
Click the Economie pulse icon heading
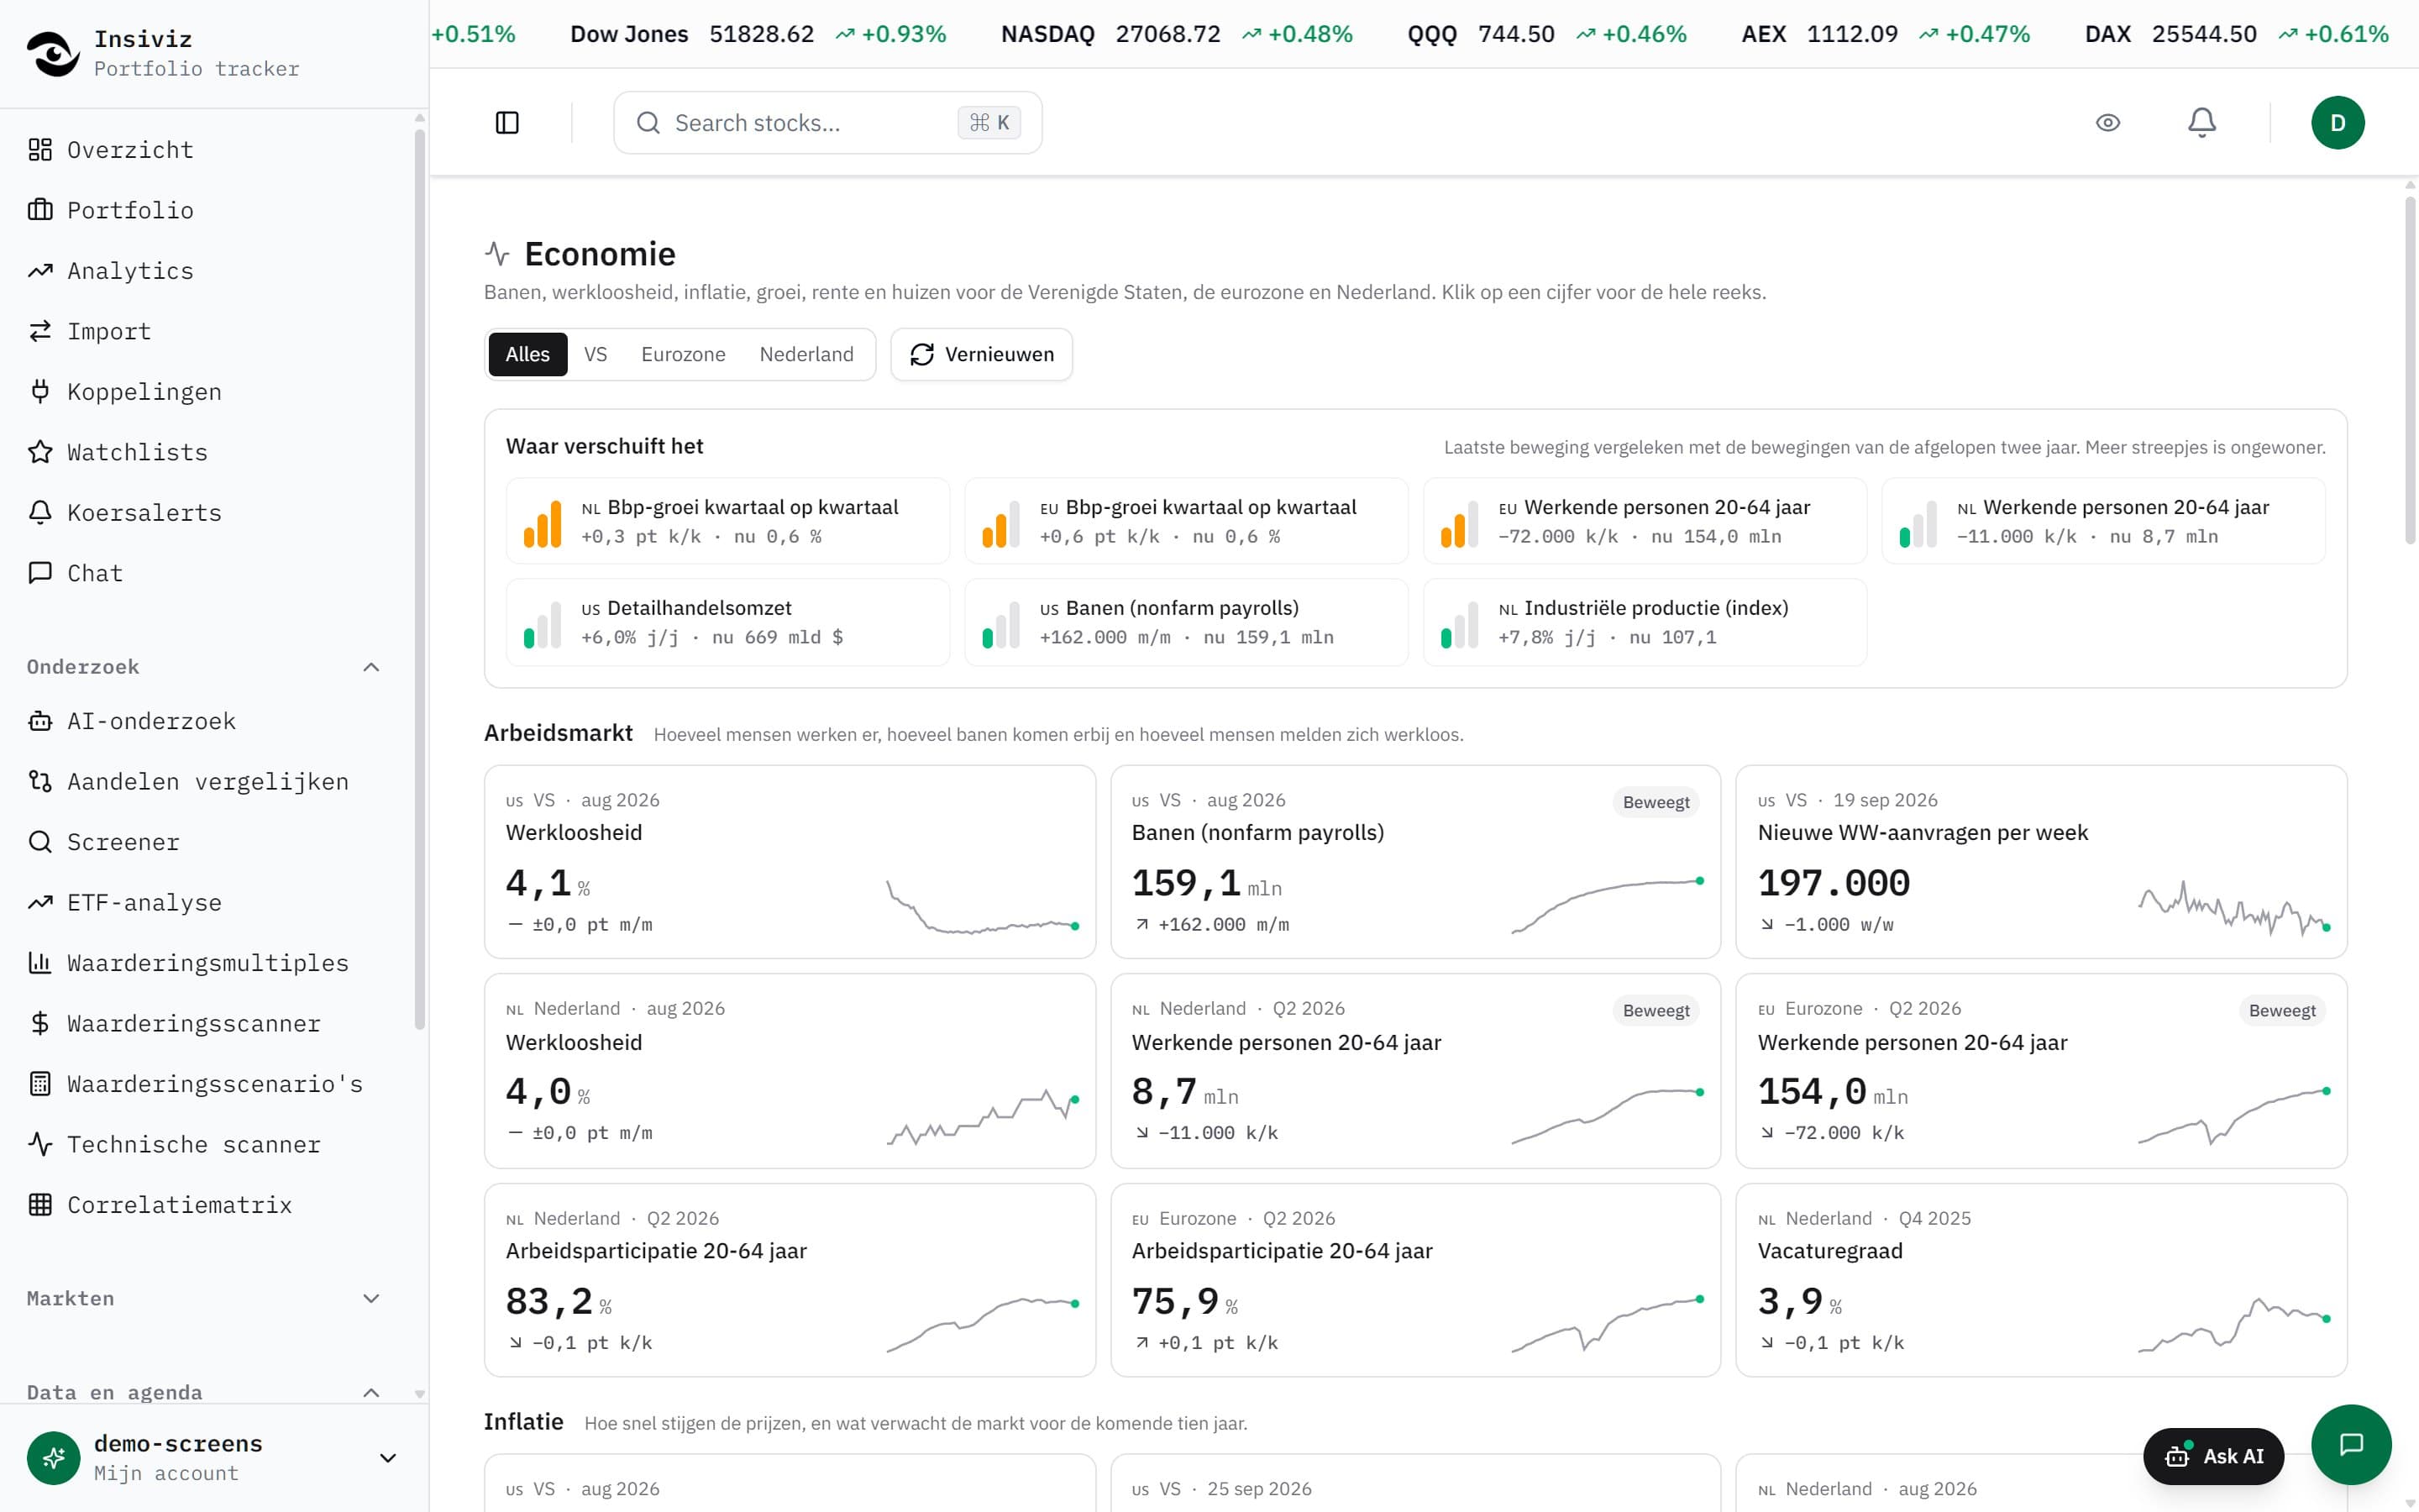click(496, 254)
